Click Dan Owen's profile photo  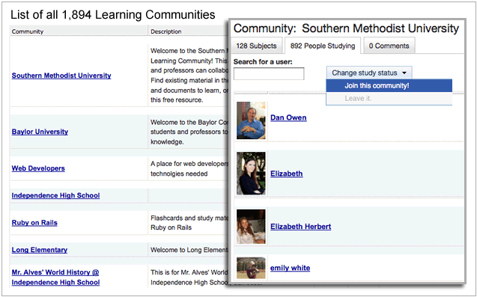point(251,120)
